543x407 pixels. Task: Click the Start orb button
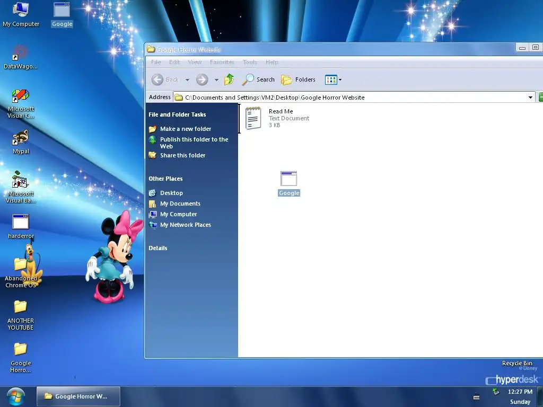point(15,396)
